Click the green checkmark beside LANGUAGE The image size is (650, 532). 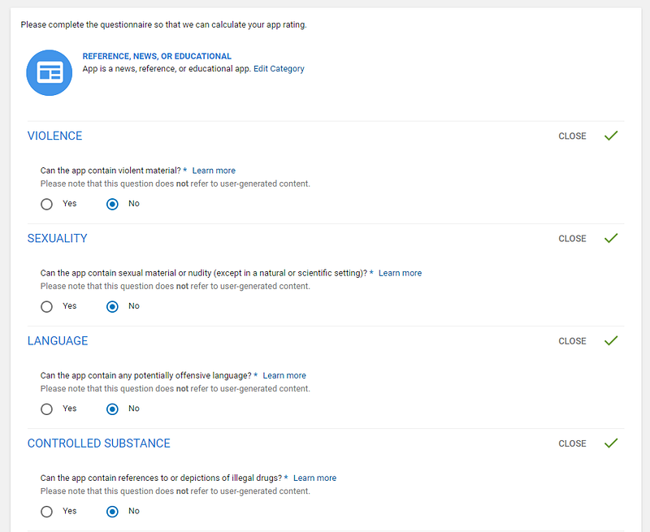pos(611,340)
